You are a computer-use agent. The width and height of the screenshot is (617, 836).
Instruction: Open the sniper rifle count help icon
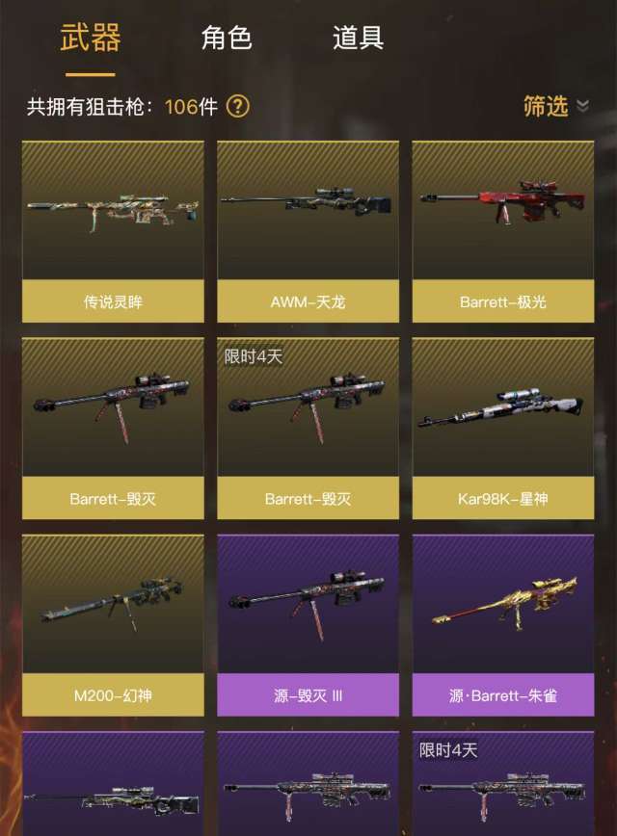[x=237, y=107]
